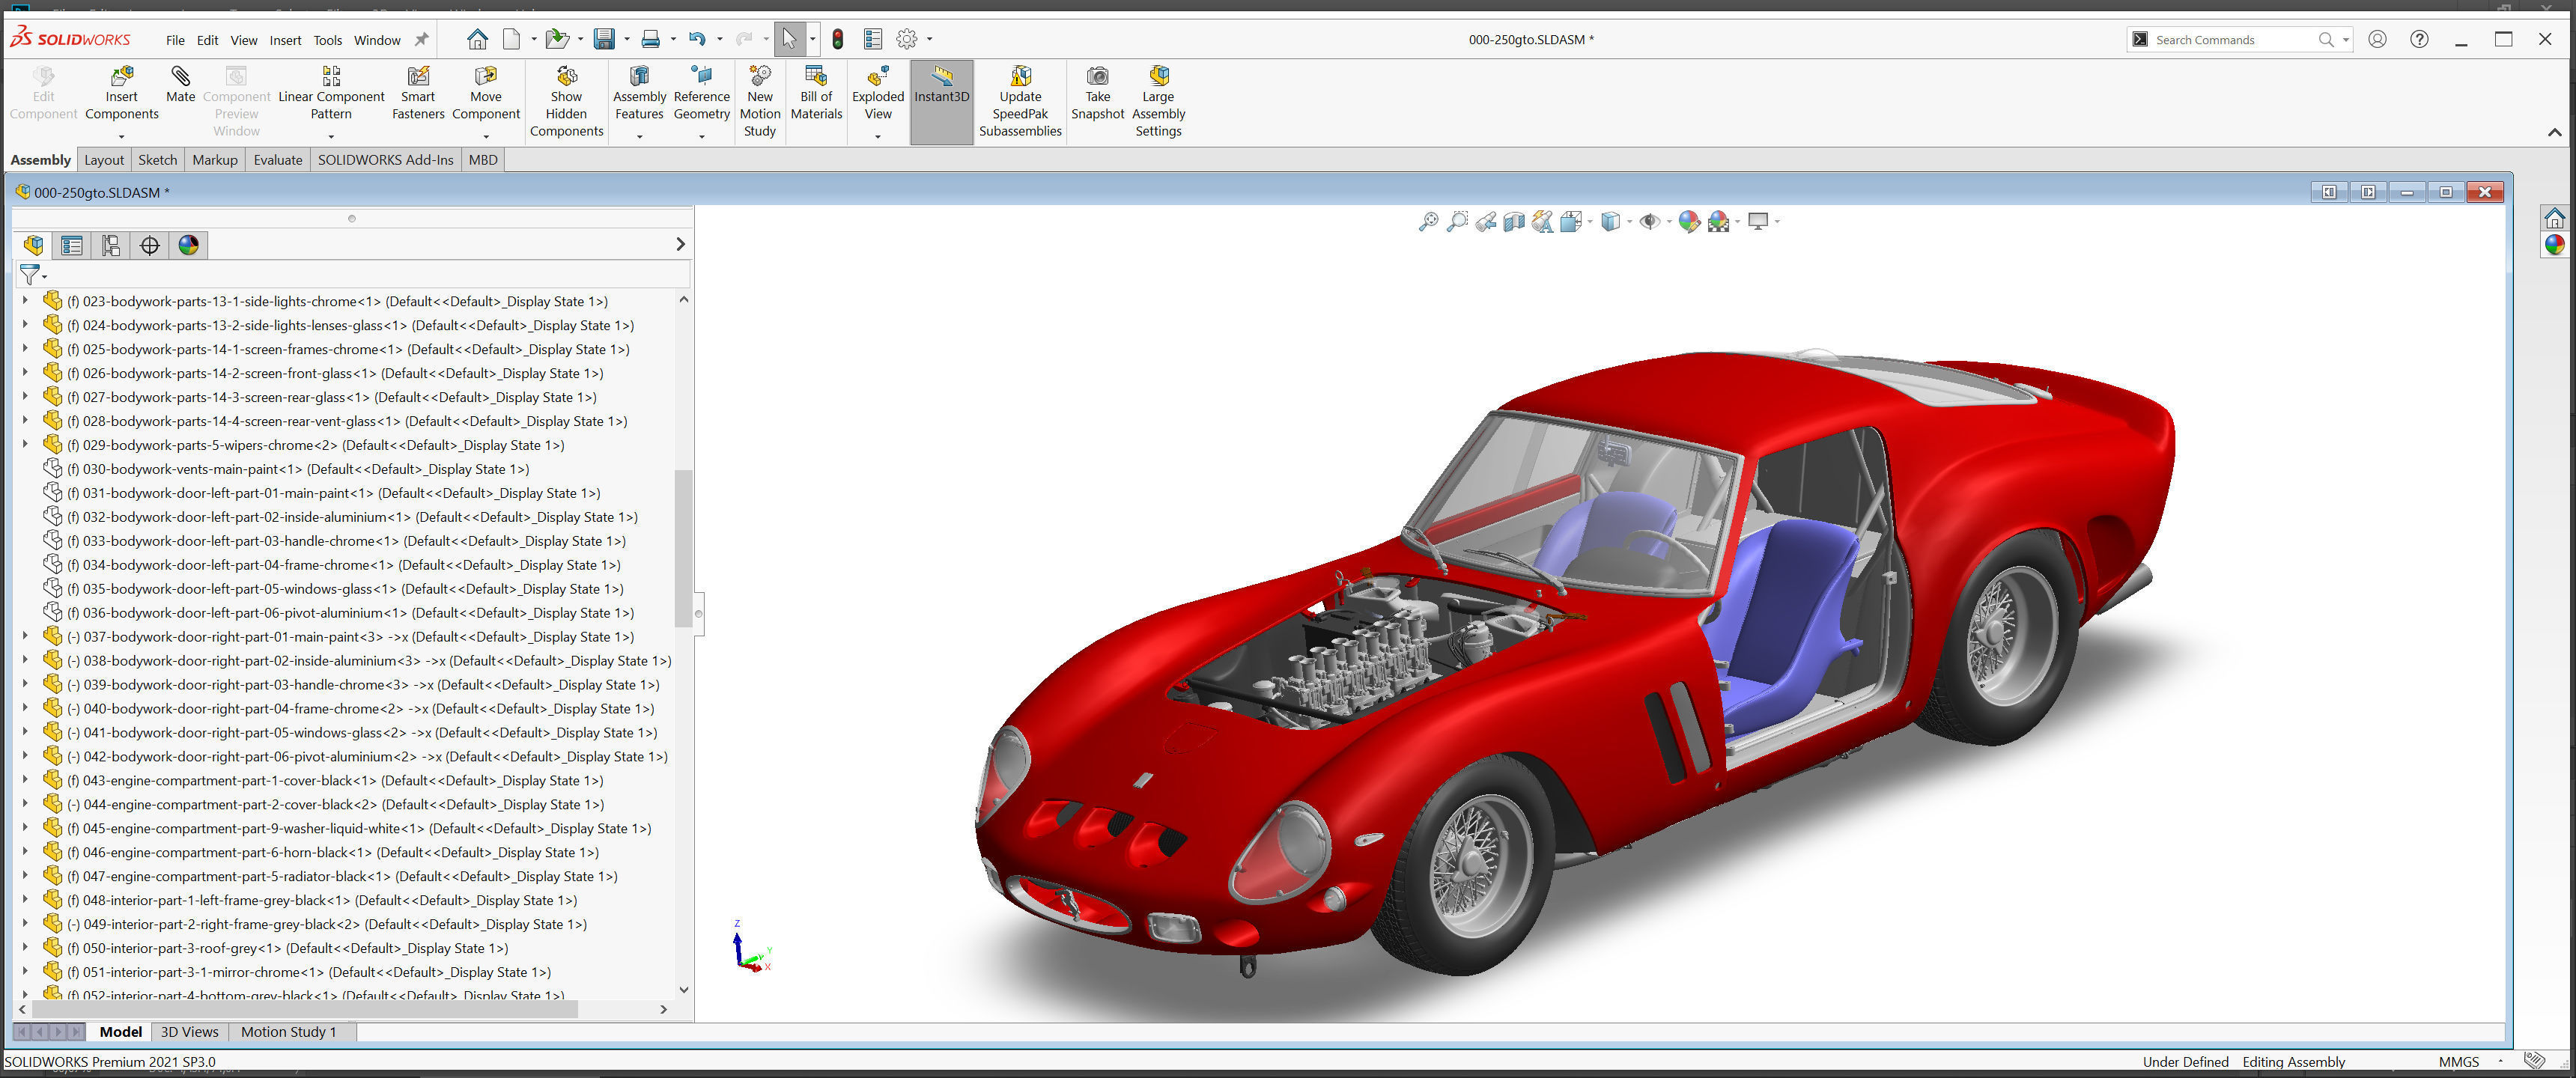Open Insert Components dropdown arrow
Viewport: 2576px width, 1078px height.
(x=121, y=136)
